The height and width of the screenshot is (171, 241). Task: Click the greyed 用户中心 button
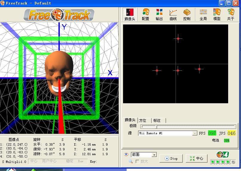(x=49, y=161)
